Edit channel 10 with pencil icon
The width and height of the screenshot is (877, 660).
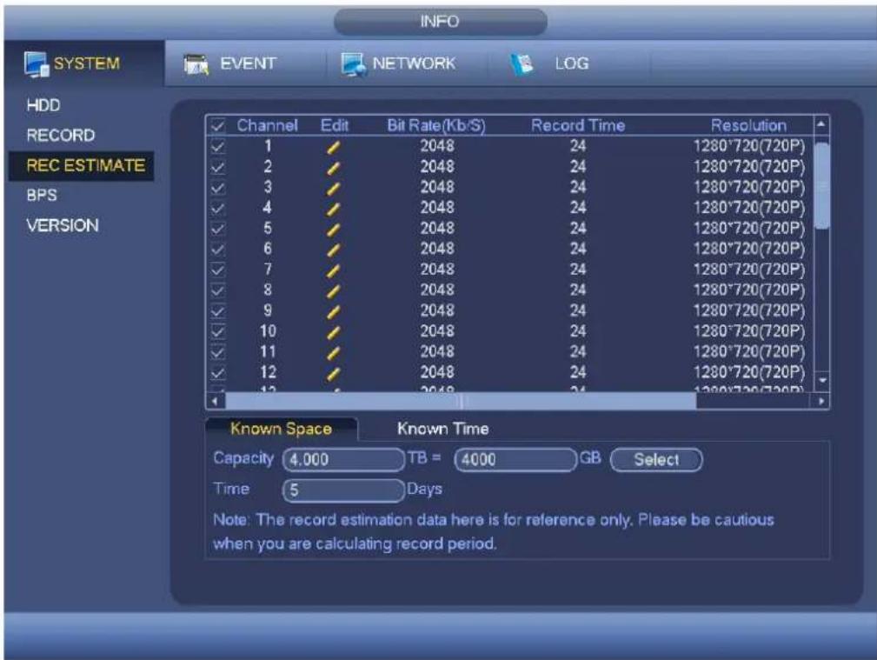pos(334,332)
